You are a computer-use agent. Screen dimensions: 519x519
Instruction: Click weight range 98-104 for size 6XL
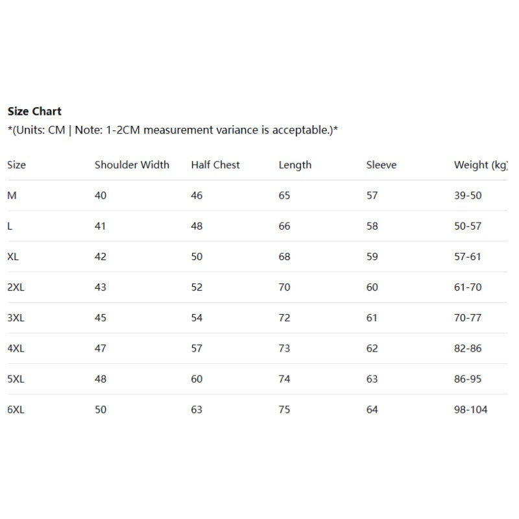coord(470,410)
